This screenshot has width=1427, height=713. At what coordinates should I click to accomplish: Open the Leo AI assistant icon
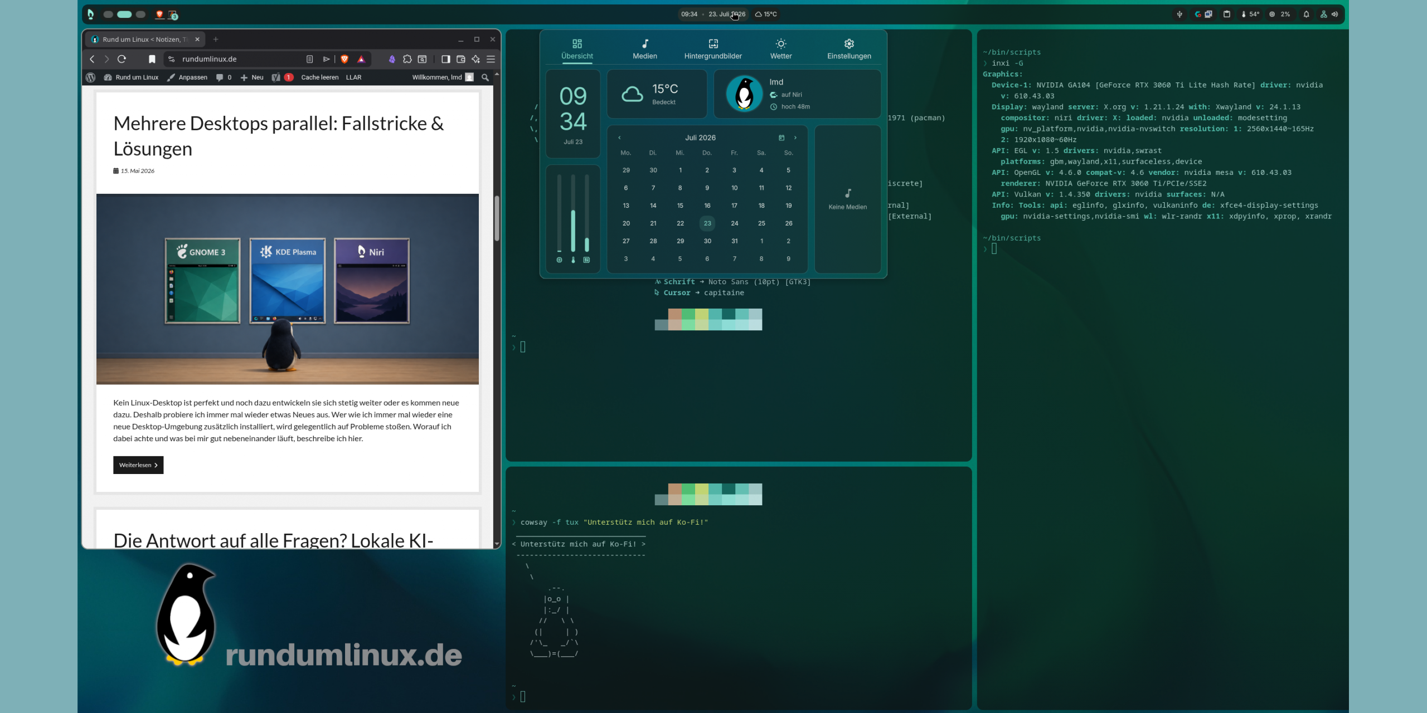475,59
